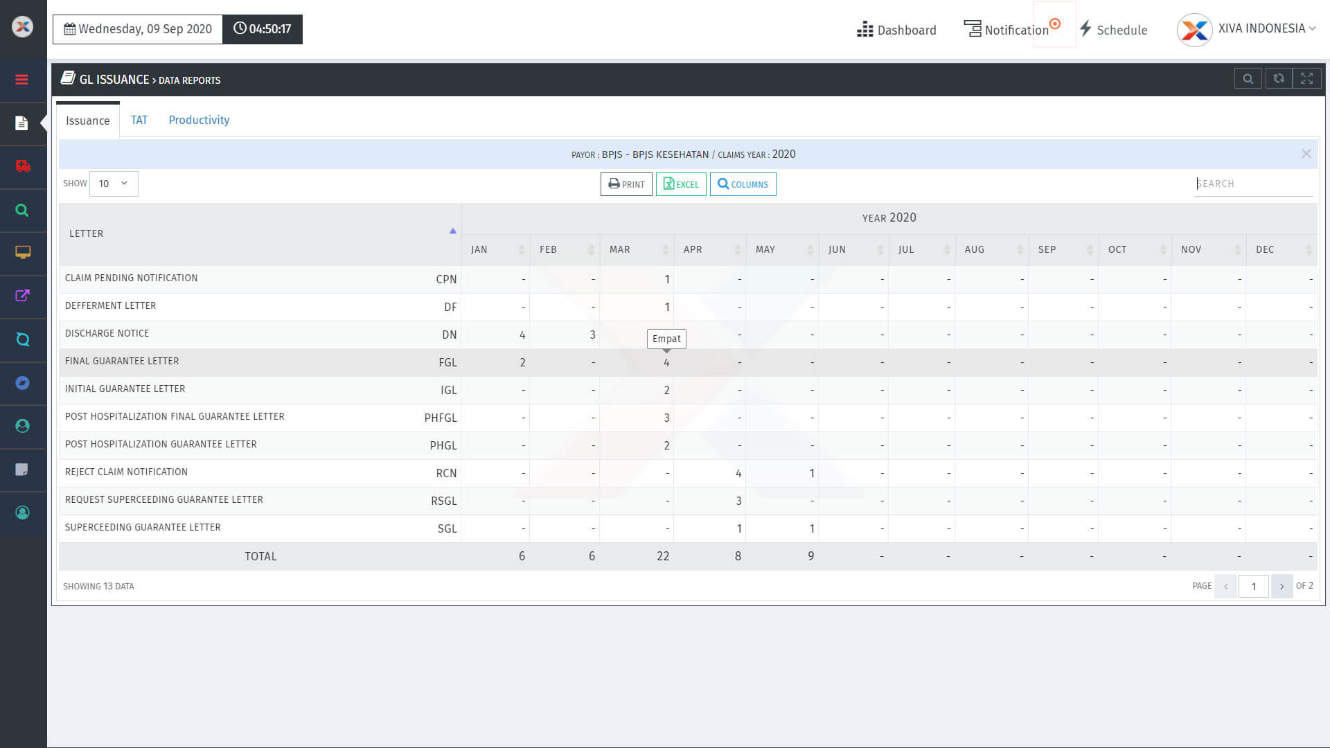The height and width of the screenshot is (748, 1330).
Task: Sort by the MAR column
Action: click(x=637, y=249)
